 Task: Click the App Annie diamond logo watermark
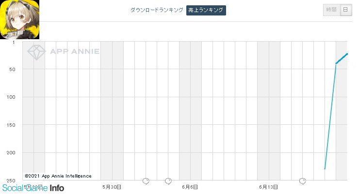point(36,52)
